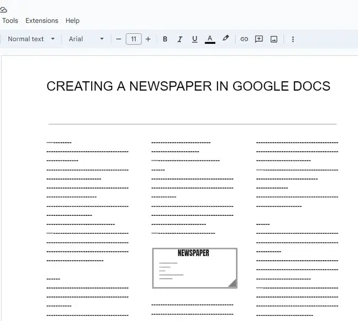Viewport: 358px width, 321px height.
Task: Open the text color picker
Action: [x=210, y=39]
